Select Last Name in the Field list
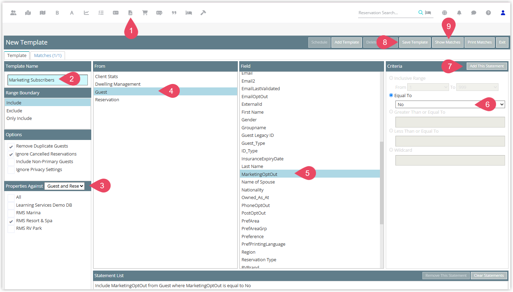The width and height of the screenshot is (513, 292). (310, 166)
